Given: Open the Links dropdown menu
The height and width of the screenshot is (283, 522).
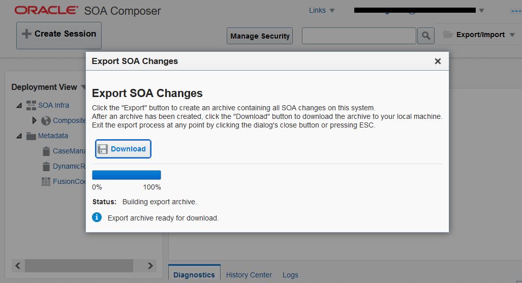Looking at the screenshot, I should pyautogui.click(x=322, y=10).
